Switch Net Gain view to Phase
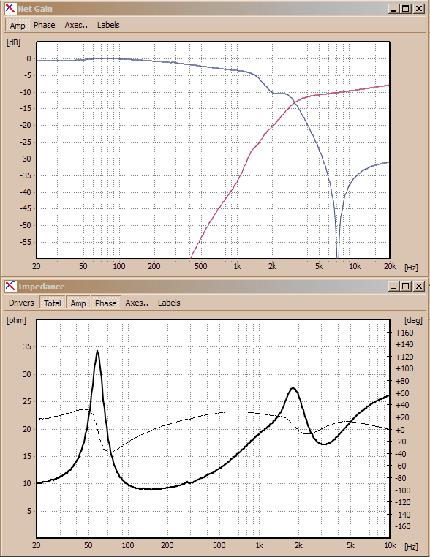This screenshot has height=557, width=430. (45, 26)
